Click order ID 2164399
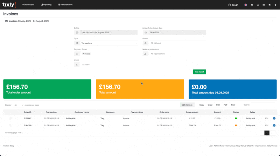280x156 pixels. (28, 126)
